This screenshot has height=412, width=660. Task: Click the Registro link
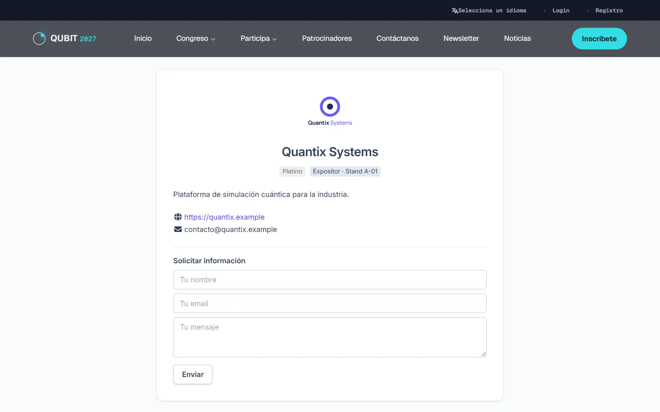(609, 11)
